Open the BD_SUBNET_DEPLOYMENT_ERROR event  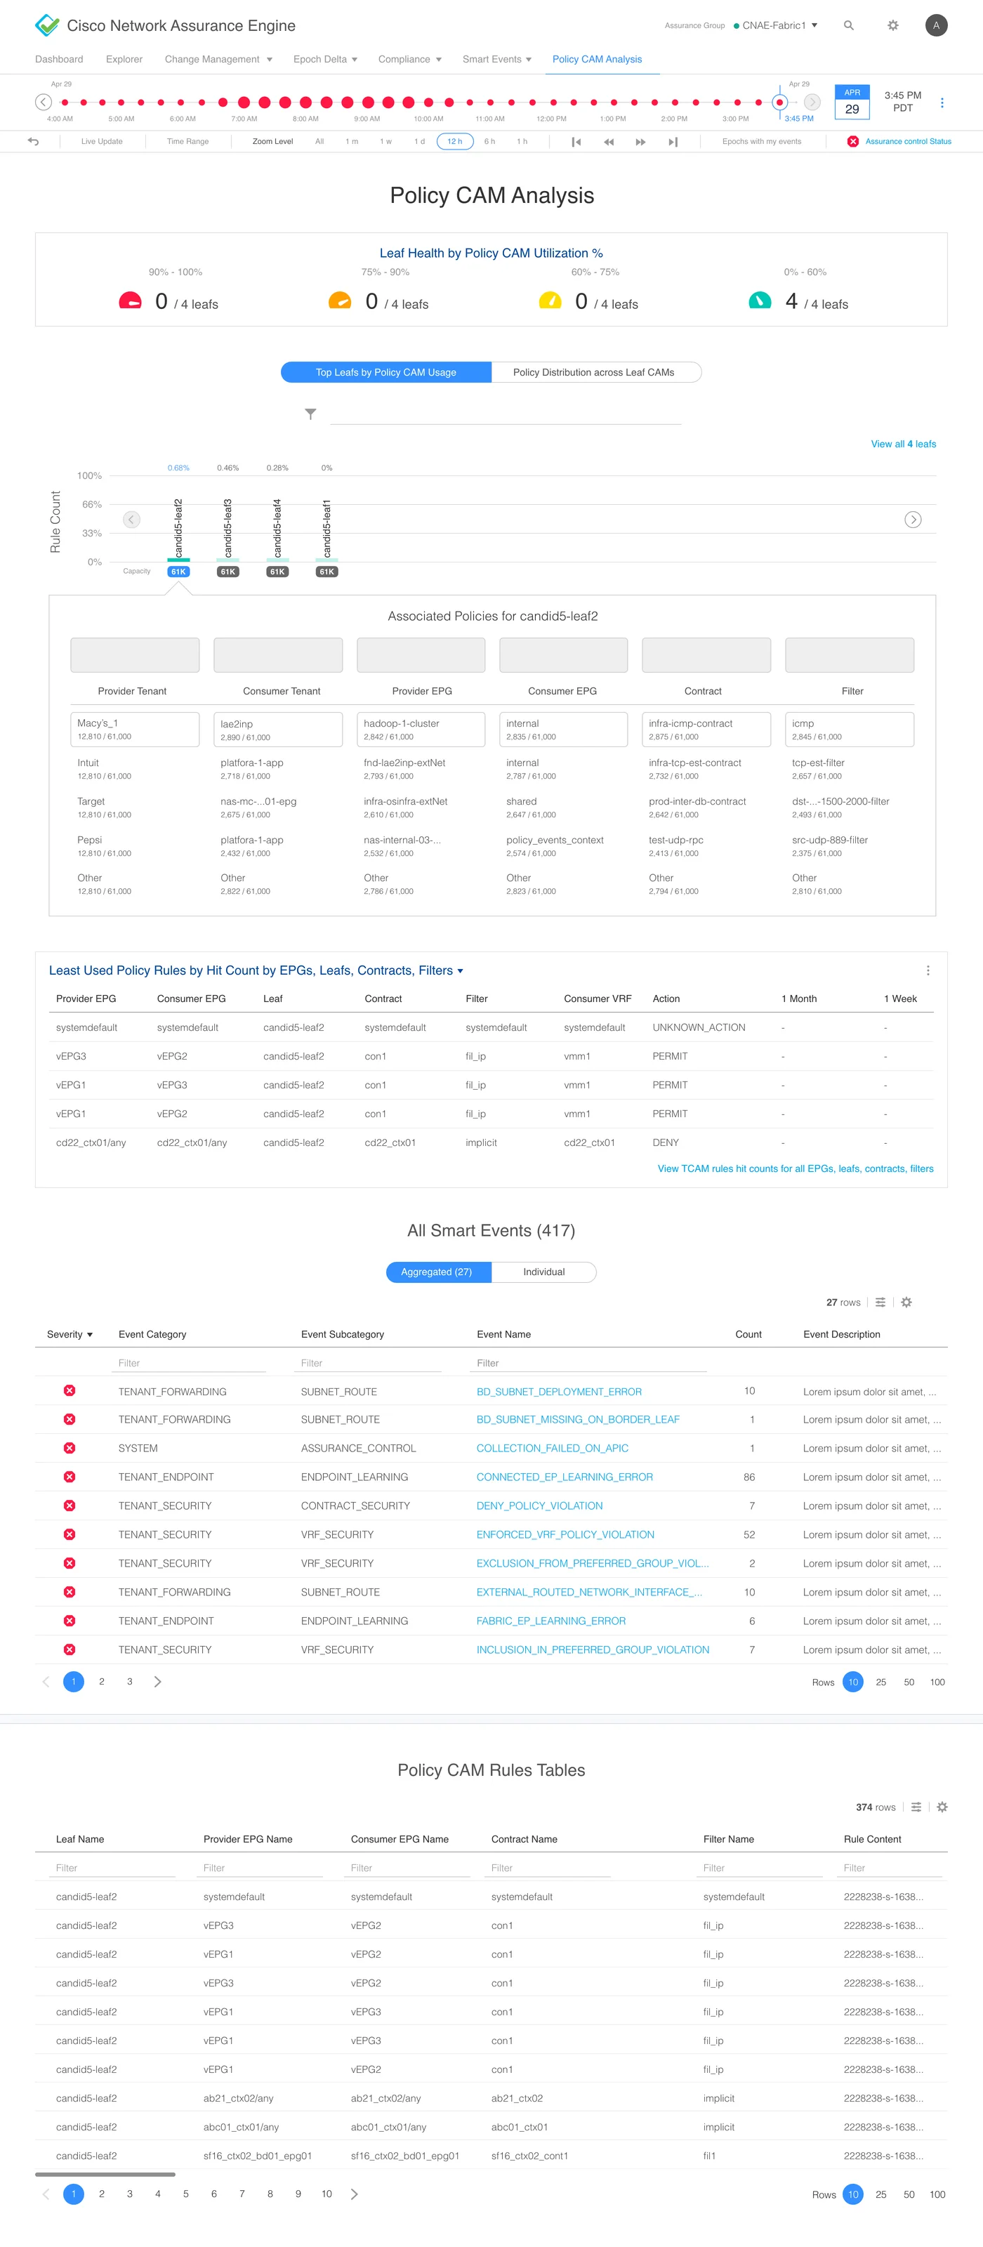(559, 1391)
